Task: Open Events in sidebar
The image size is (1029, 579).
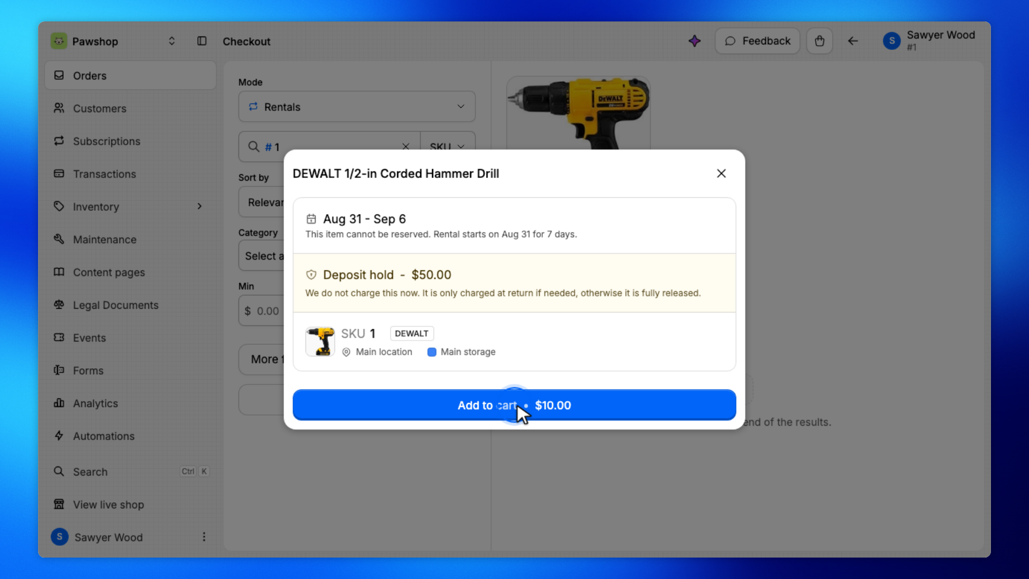Action: (x=130, y=337)
